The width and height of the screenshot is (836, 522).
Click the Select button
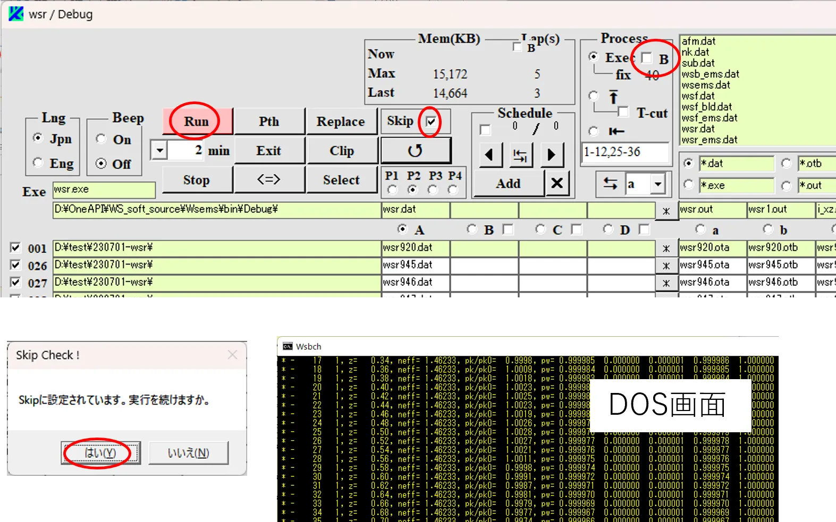point(341,179)
